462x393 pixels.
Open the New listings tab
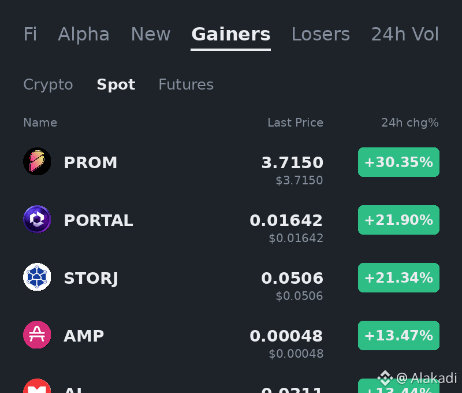(x=151, y=34)
